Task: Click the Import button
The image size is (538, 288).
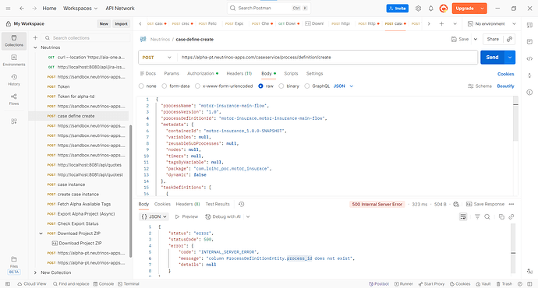Action: coord(121,23)
